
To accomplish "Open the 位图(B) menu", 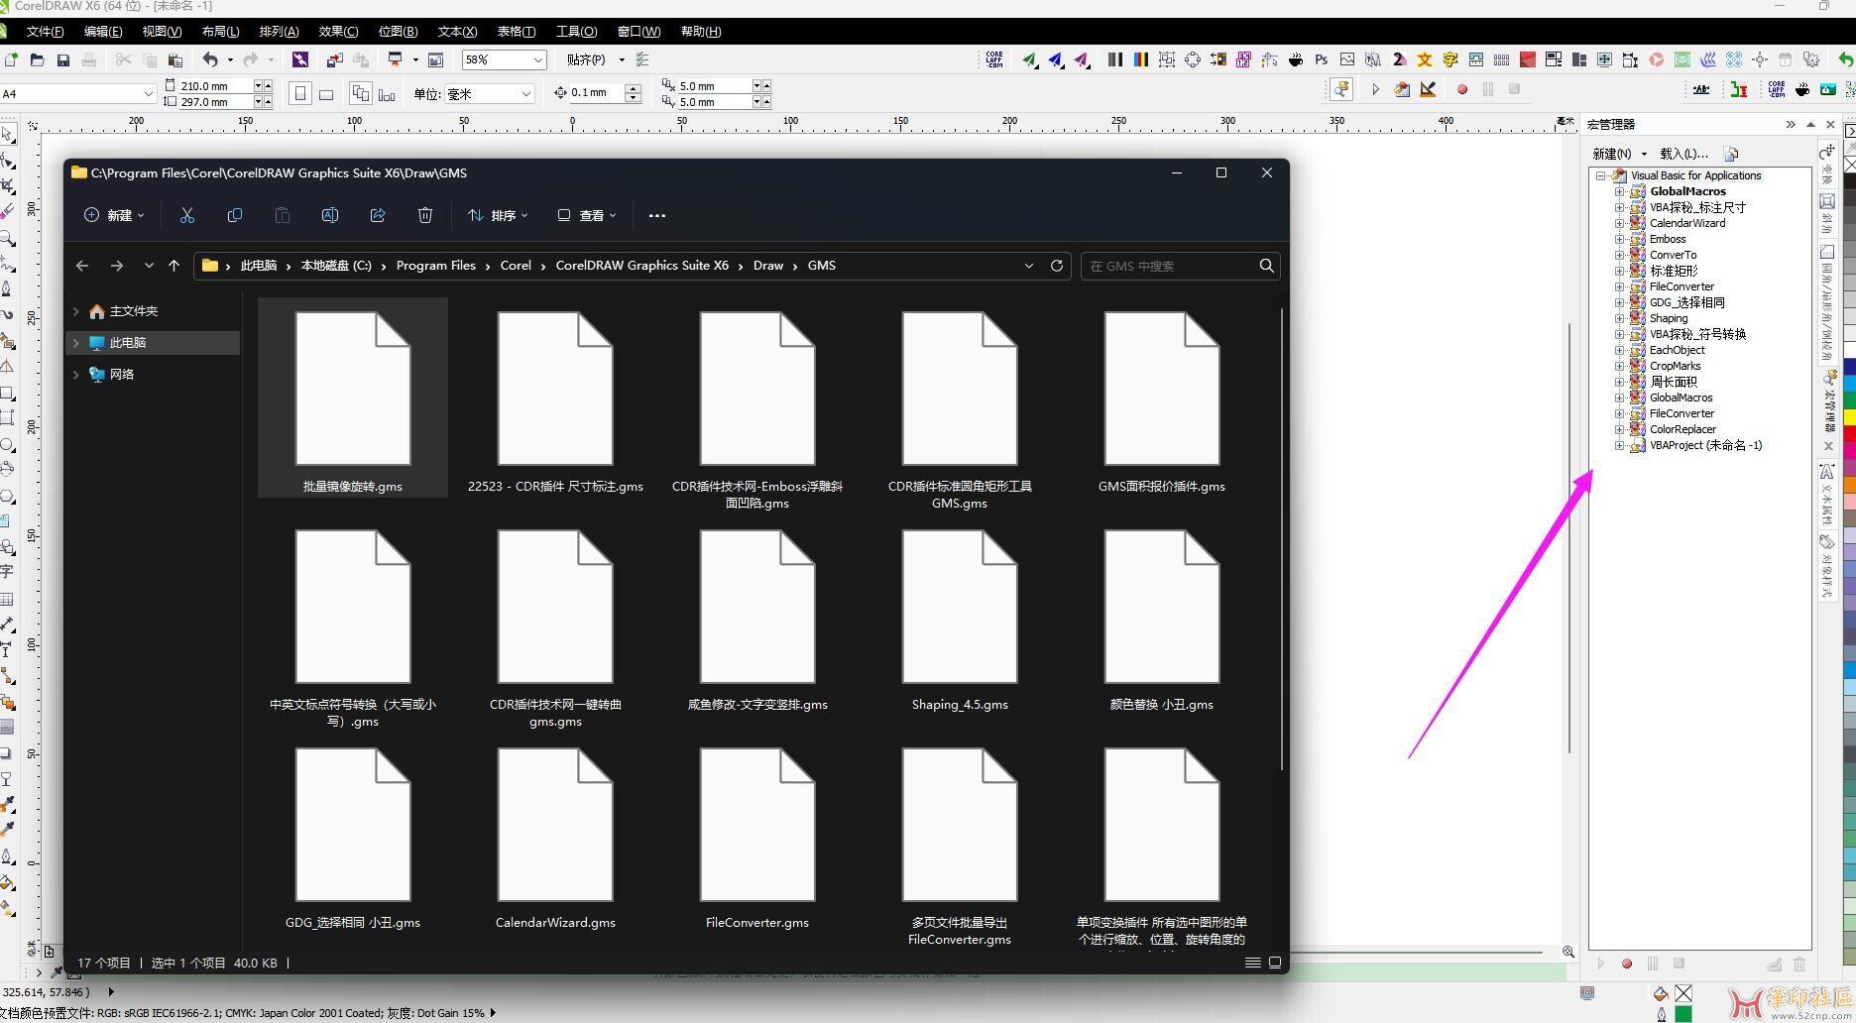I will point(398,32).
